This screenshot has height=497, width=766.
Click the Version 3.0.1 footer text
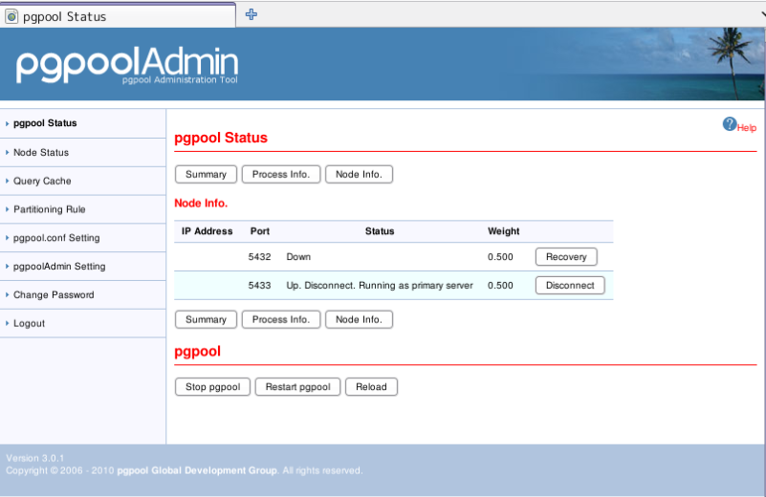point(34,458)
